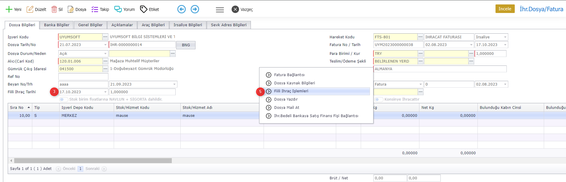Click the Vazgeç cancel icon
The height and width of the screenshot is (182, 566).
pos(235,9)
